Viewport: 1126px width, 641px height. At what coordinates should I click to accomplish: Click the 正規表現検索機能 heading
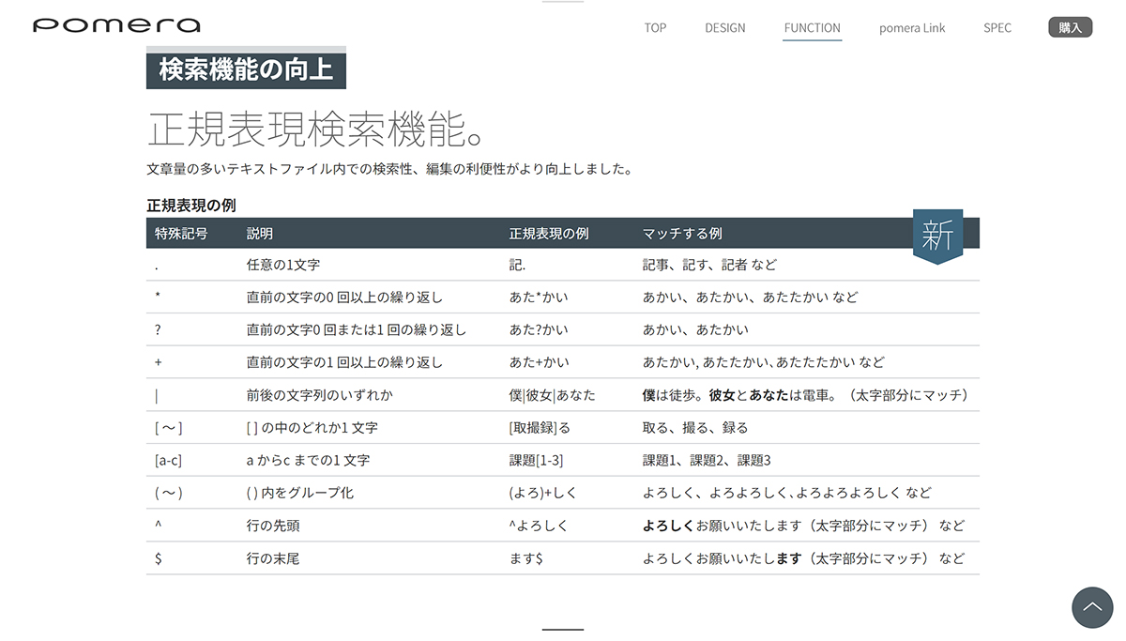316,130
